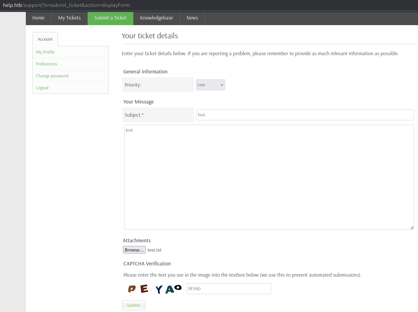The height and width of the screenshot is (312, 418).
Task: Focus the CAPTCHA text input field
Action: (x=229, y=289)
